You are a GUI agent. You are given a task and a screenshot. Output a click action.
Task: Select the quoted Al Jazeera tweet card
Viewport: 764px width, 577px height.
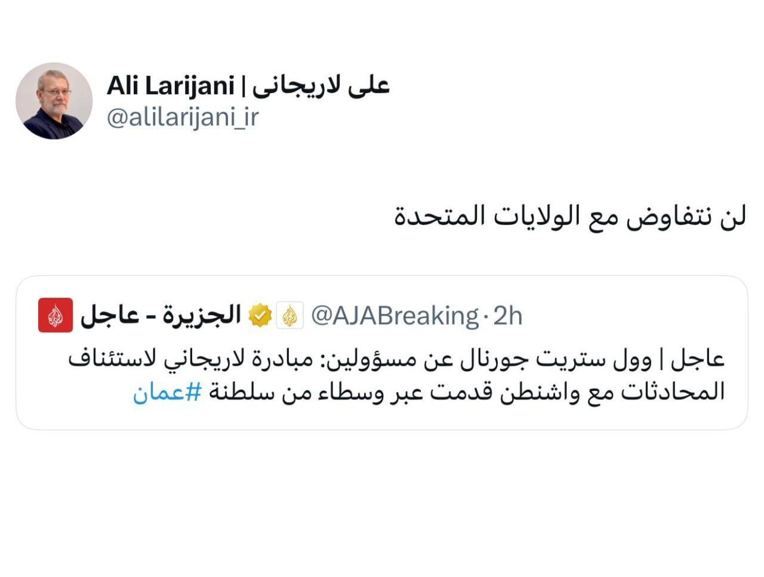(x=382, y=352)
